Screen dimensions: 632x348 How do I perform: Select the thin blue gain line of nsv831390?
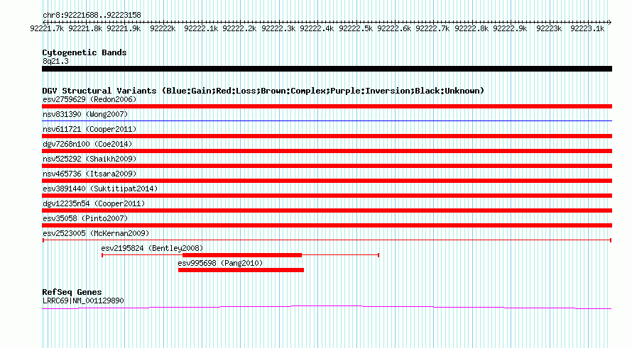(x=327, y=120)
